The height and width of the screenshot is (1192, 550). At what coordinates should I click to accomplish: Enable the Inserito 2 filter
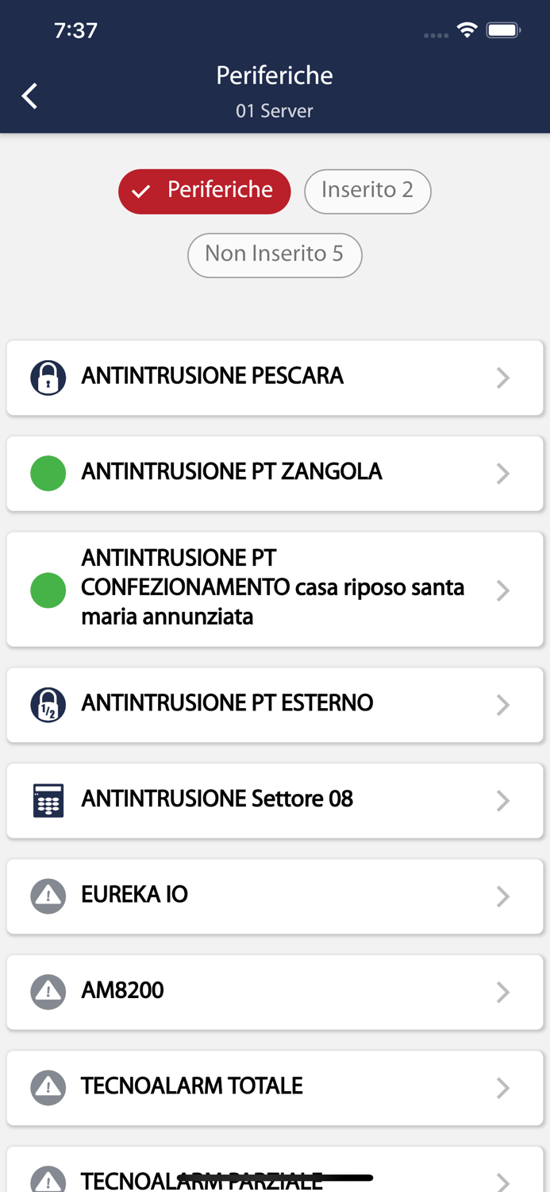coord(367,192)
